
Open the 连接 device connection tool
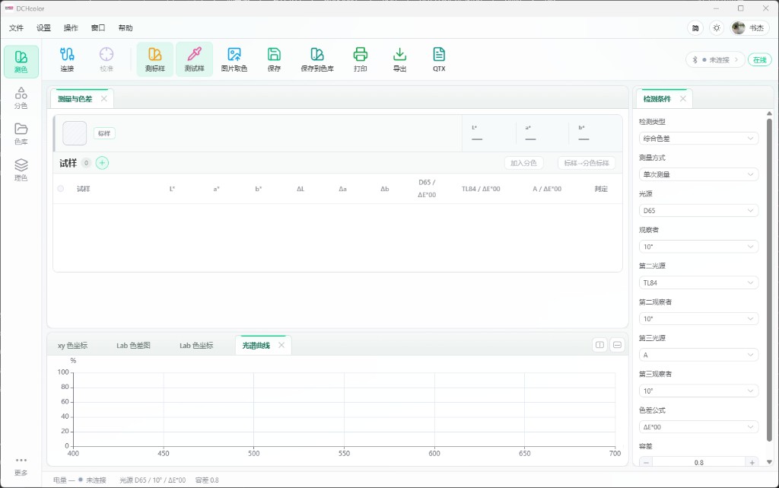67,59
